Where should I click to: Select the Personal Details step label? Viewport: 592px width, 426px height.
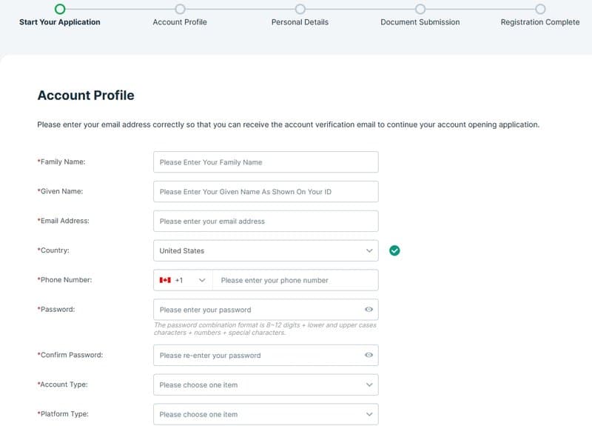coord(300,22)
